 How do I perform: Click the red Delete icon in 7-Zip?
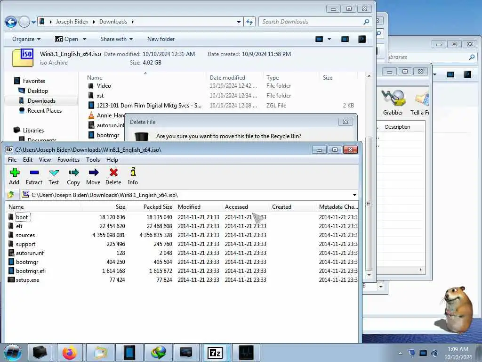click(113, 176)
